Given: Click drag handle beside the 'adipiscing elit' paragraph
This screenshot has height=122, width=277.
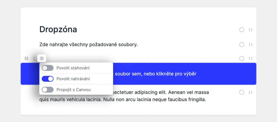Looking at the screenshot, I should [x=251, y=92].
